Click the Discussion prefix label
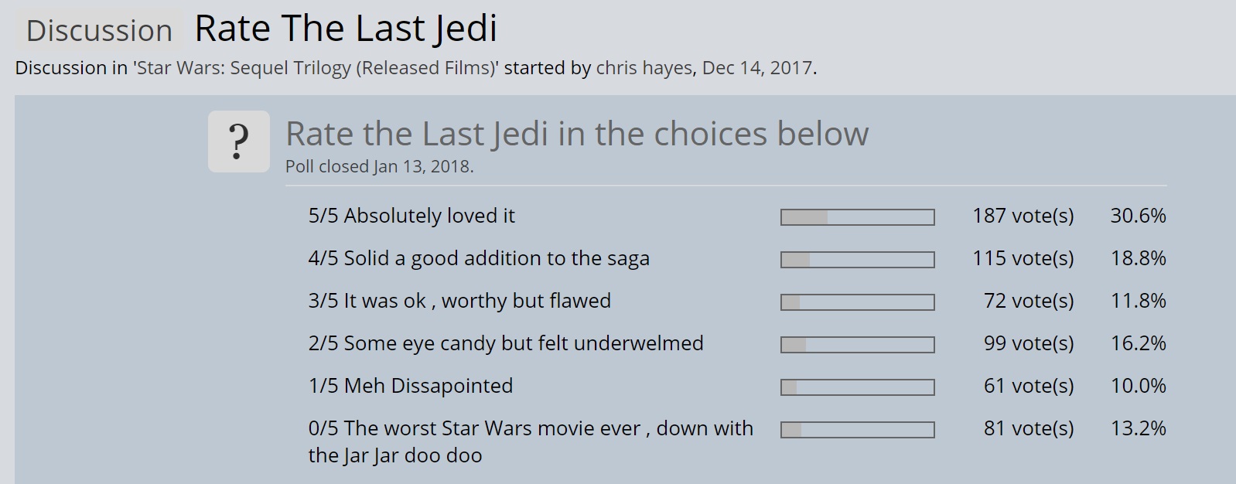 click(99, 30)
